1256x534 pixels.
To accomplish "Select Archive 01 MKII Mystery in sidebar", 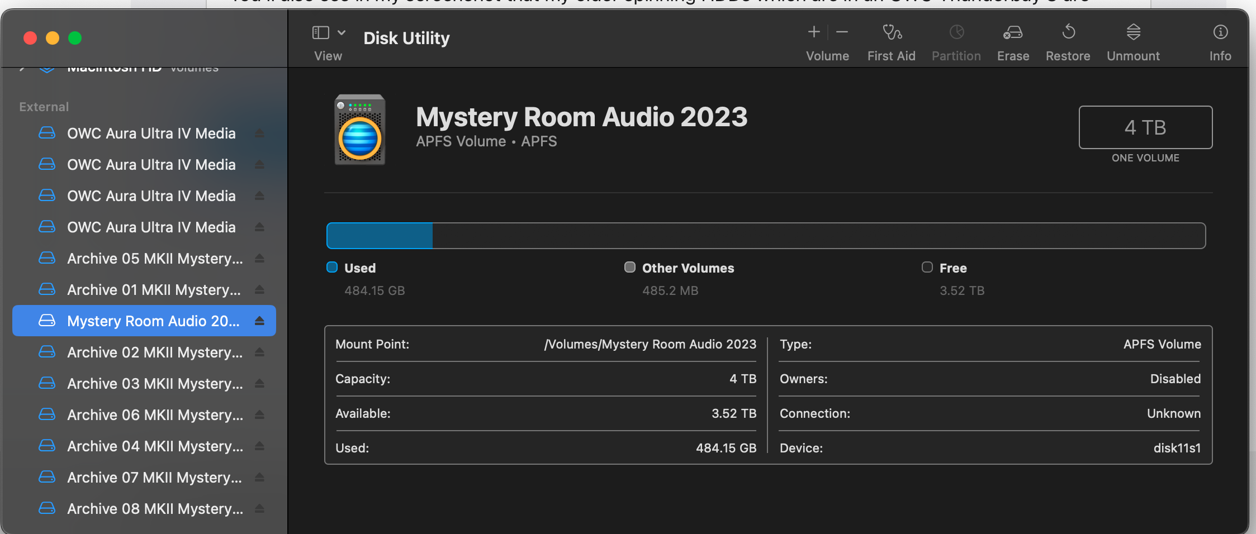I will tap(144, 290).
